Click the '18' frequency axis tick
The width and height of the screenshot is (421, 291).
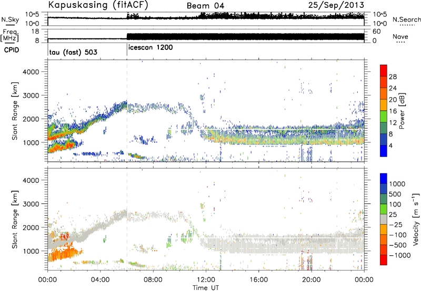tap(35, 32)
